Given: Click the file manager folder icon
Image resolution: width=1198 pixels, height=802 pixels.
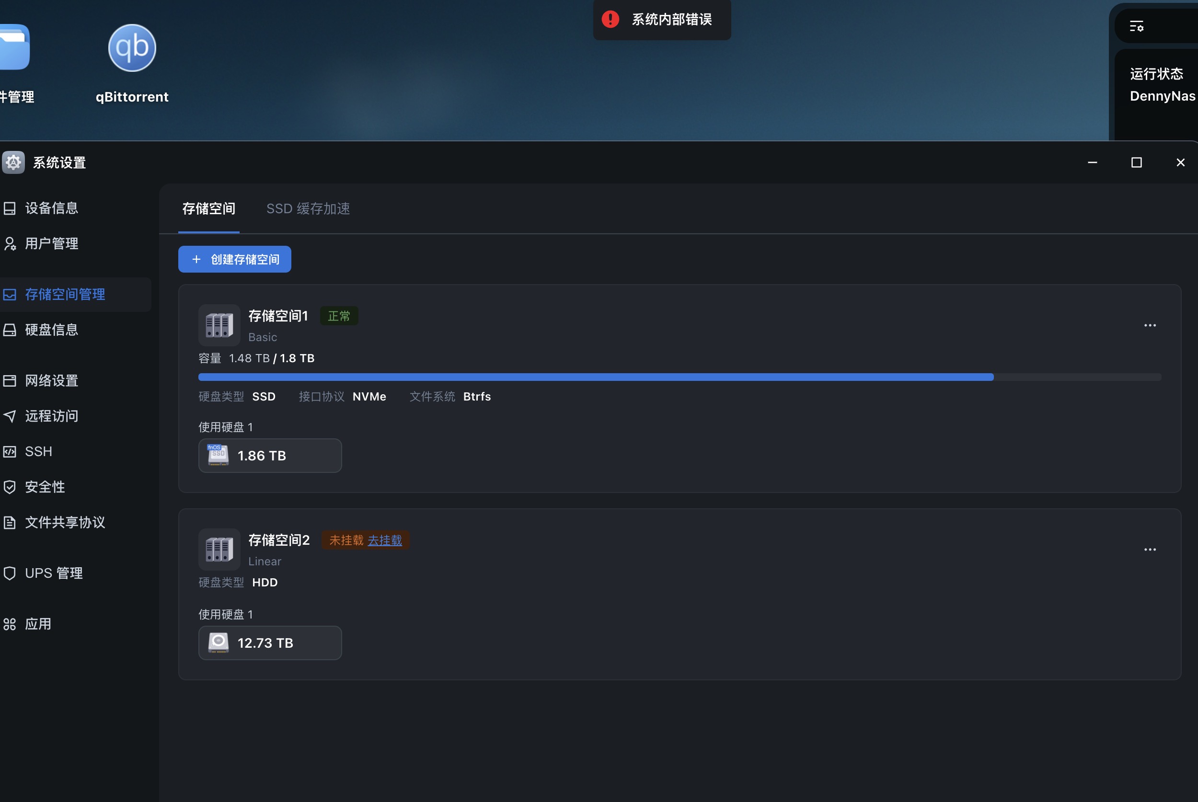Looking at the screenshot, I should [14, 47].
